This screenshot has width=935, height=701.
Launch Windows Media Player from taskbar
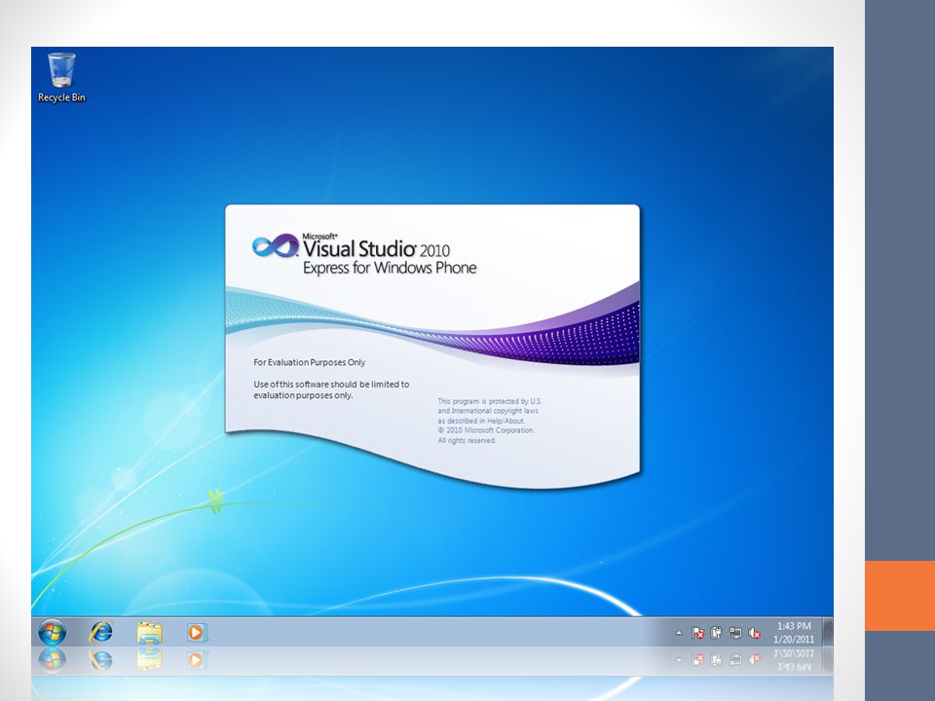pos(196,632)
